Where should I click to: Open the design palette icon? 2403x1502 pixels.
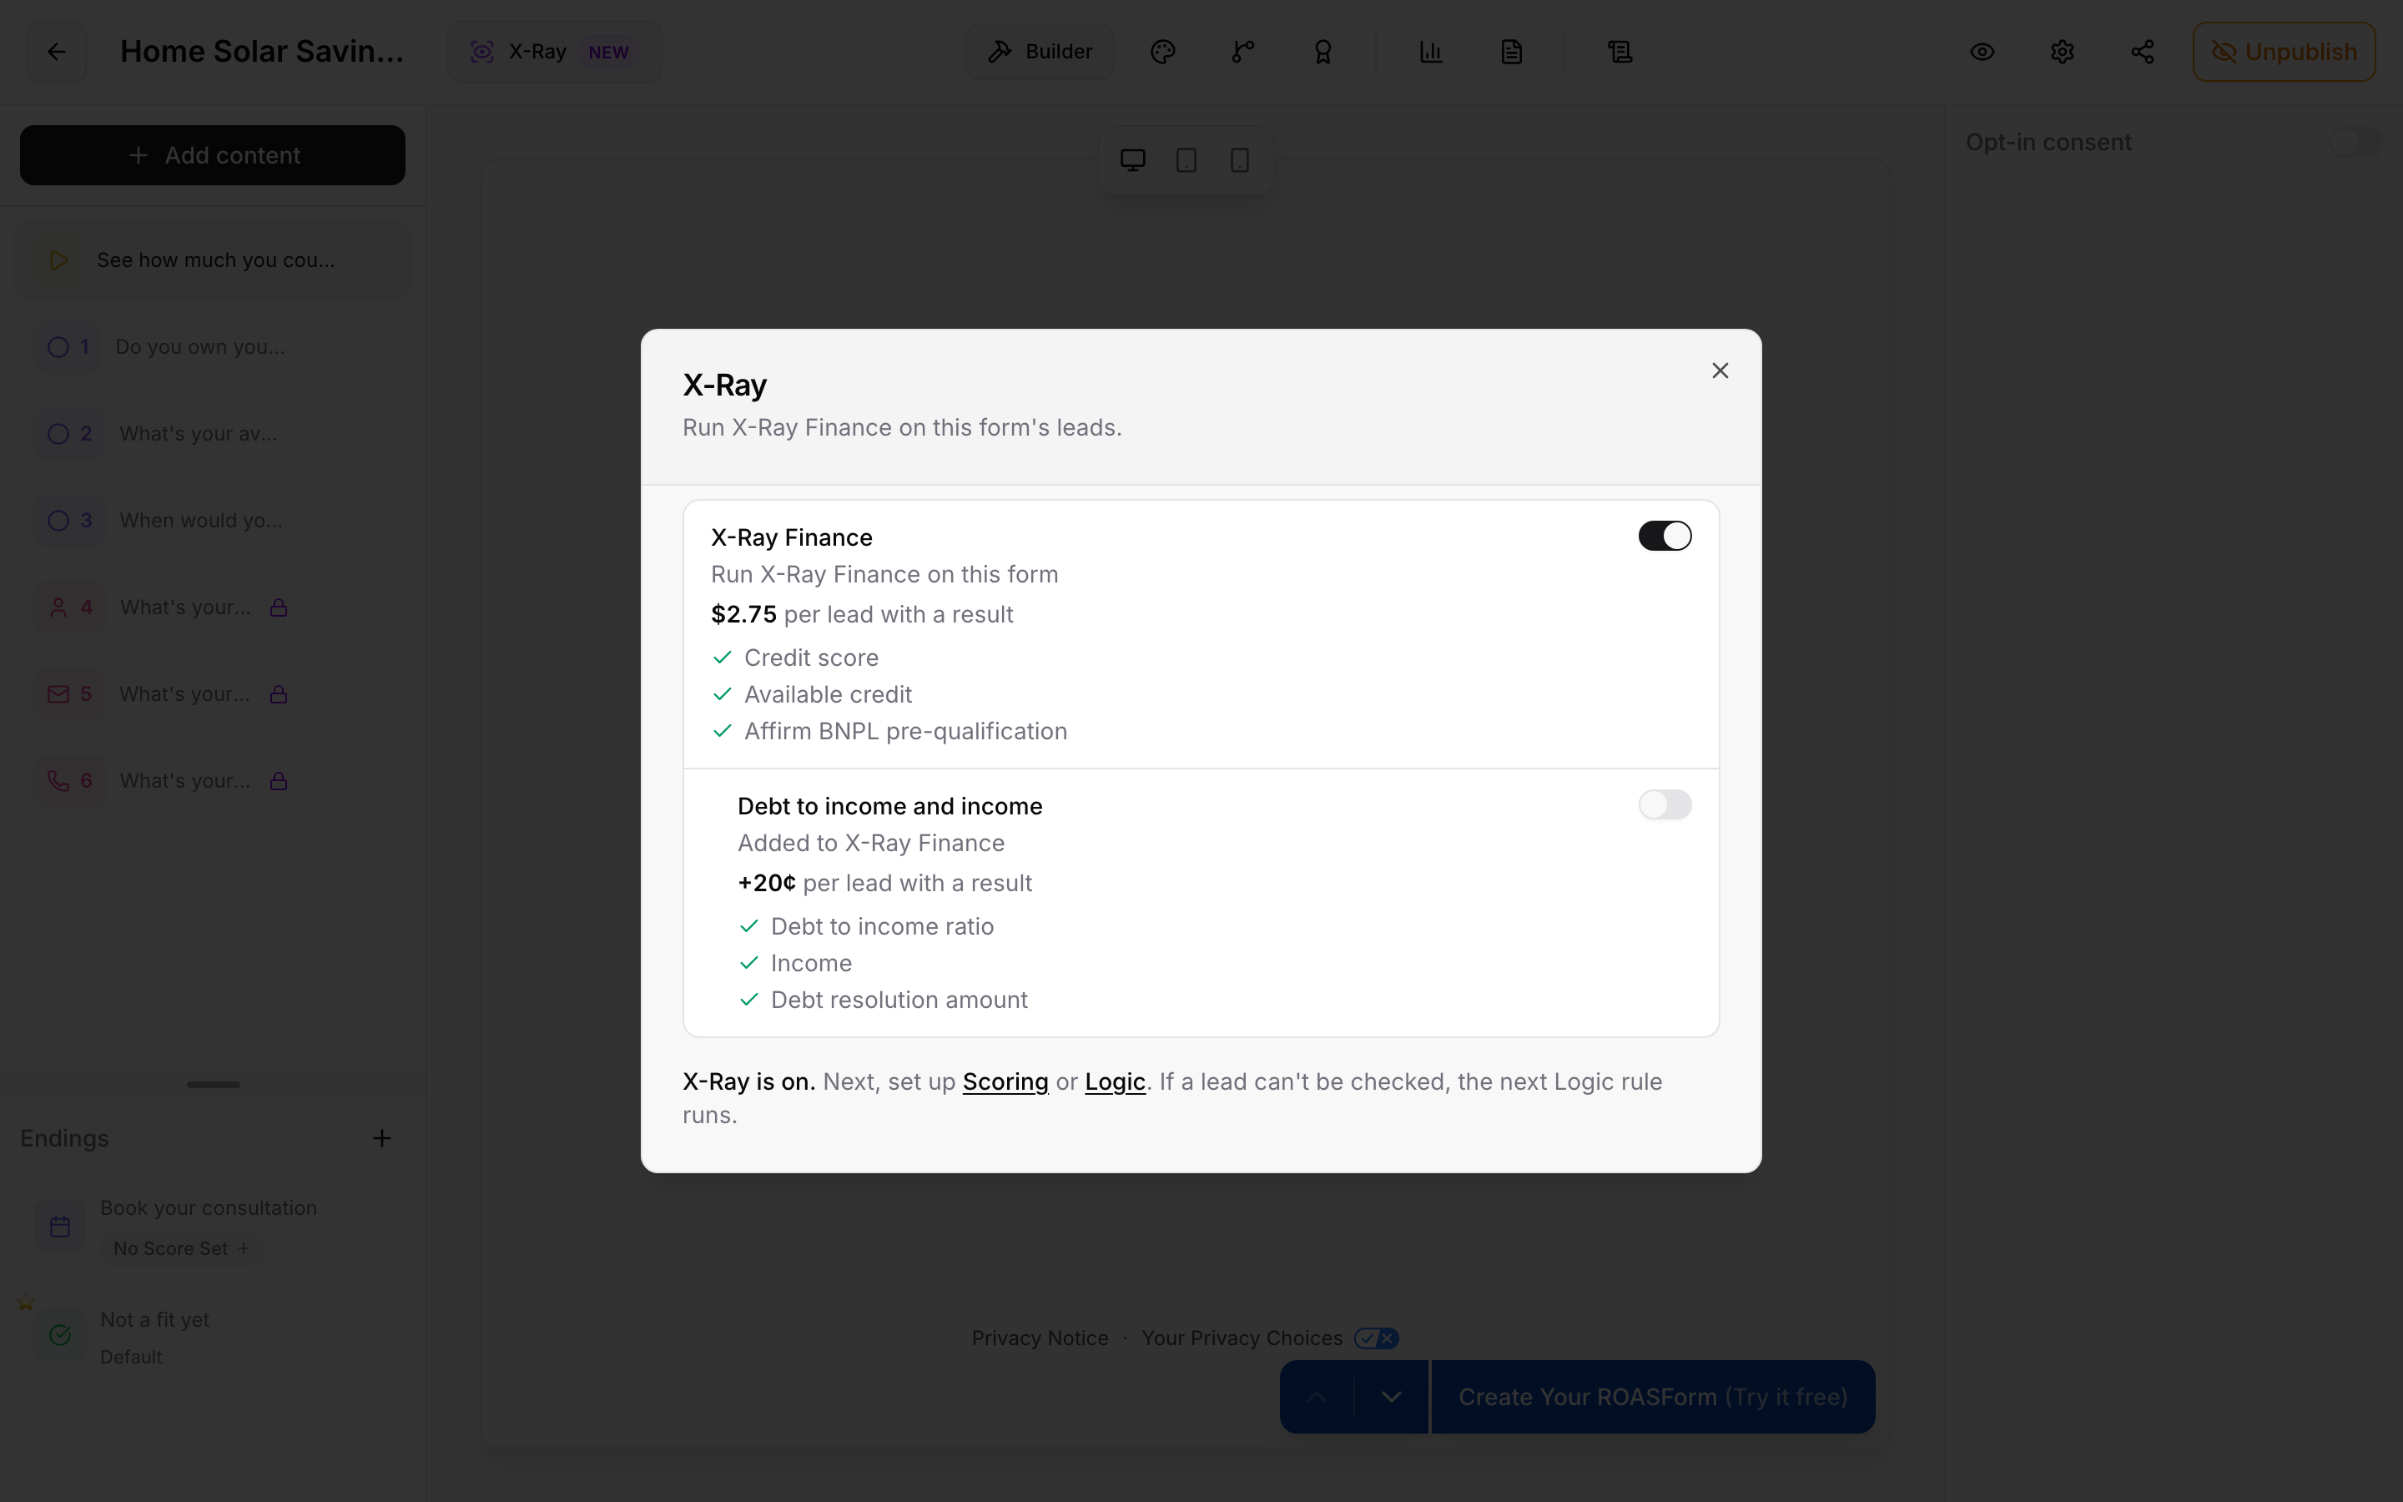tap(1163, 52)
